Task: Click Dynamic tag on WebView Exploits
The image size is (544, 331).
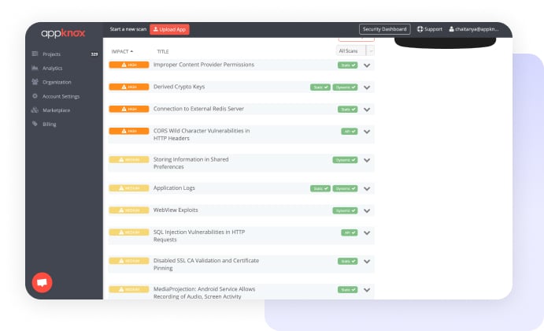Action: (345, 210)
